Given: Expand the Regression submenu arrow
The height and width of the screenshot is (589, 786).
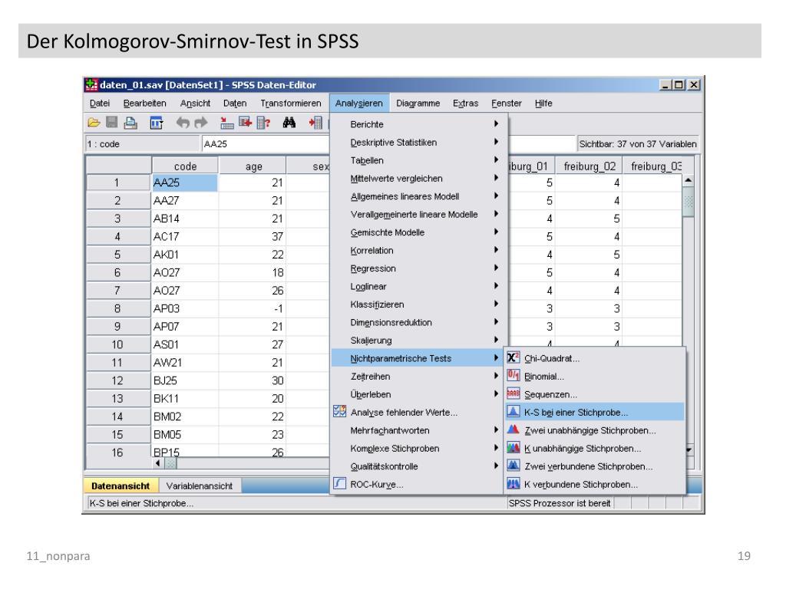Looking at the screenshot, I should (496, 268).
